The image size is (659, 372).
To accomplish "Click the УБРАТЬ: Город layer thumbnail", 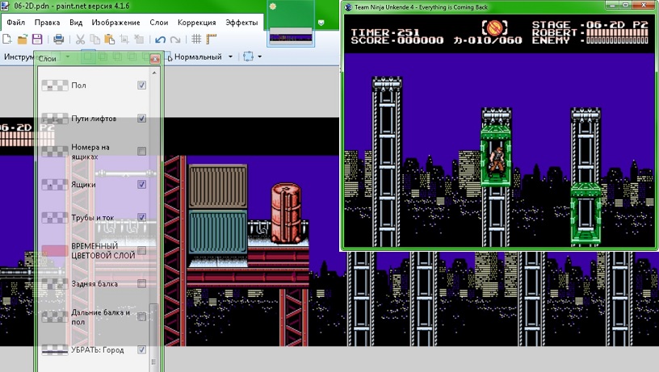I will point(55,349).
